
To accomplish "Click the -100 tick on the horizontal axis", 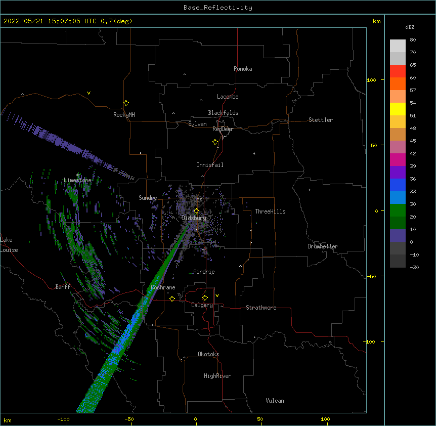I will click(63, 419).
